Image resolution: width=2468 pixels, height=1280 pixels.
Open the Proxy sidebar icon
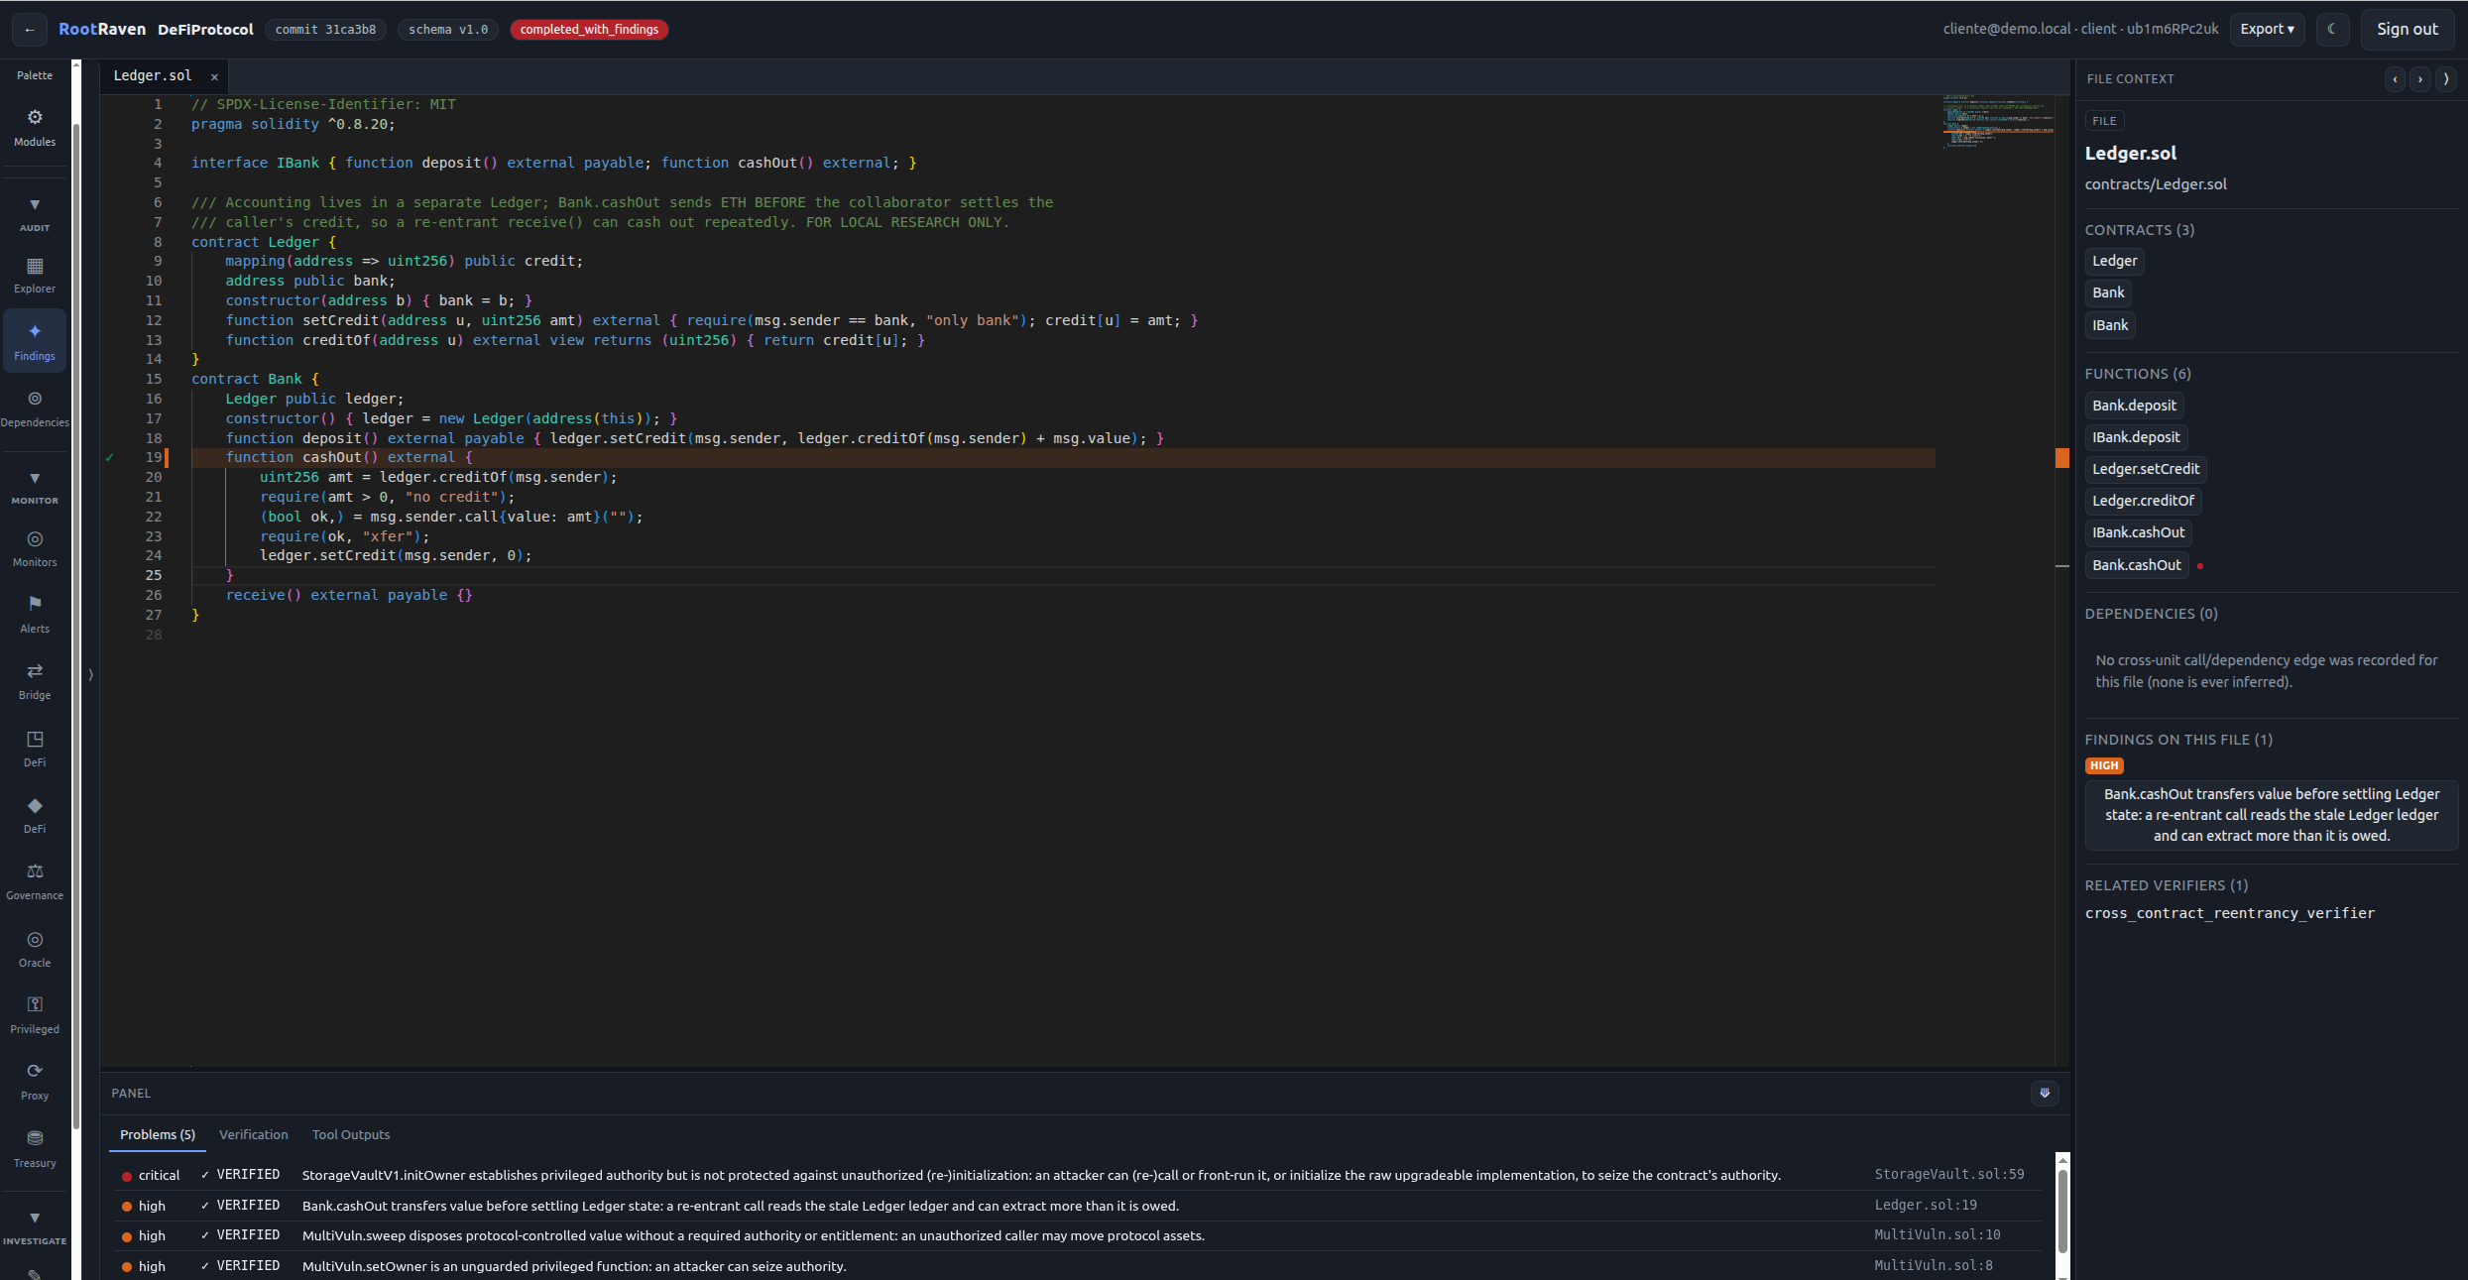click(35, 1082)
